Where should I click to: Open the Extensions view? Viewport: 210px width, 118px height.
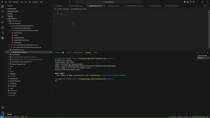pos(3,28)
